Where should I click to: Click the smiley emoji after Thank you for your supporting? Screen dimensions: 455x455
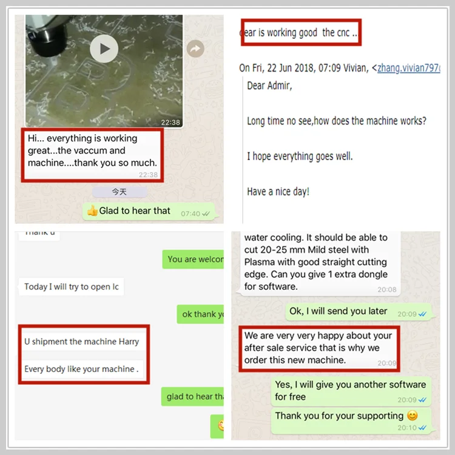[413, 416]
